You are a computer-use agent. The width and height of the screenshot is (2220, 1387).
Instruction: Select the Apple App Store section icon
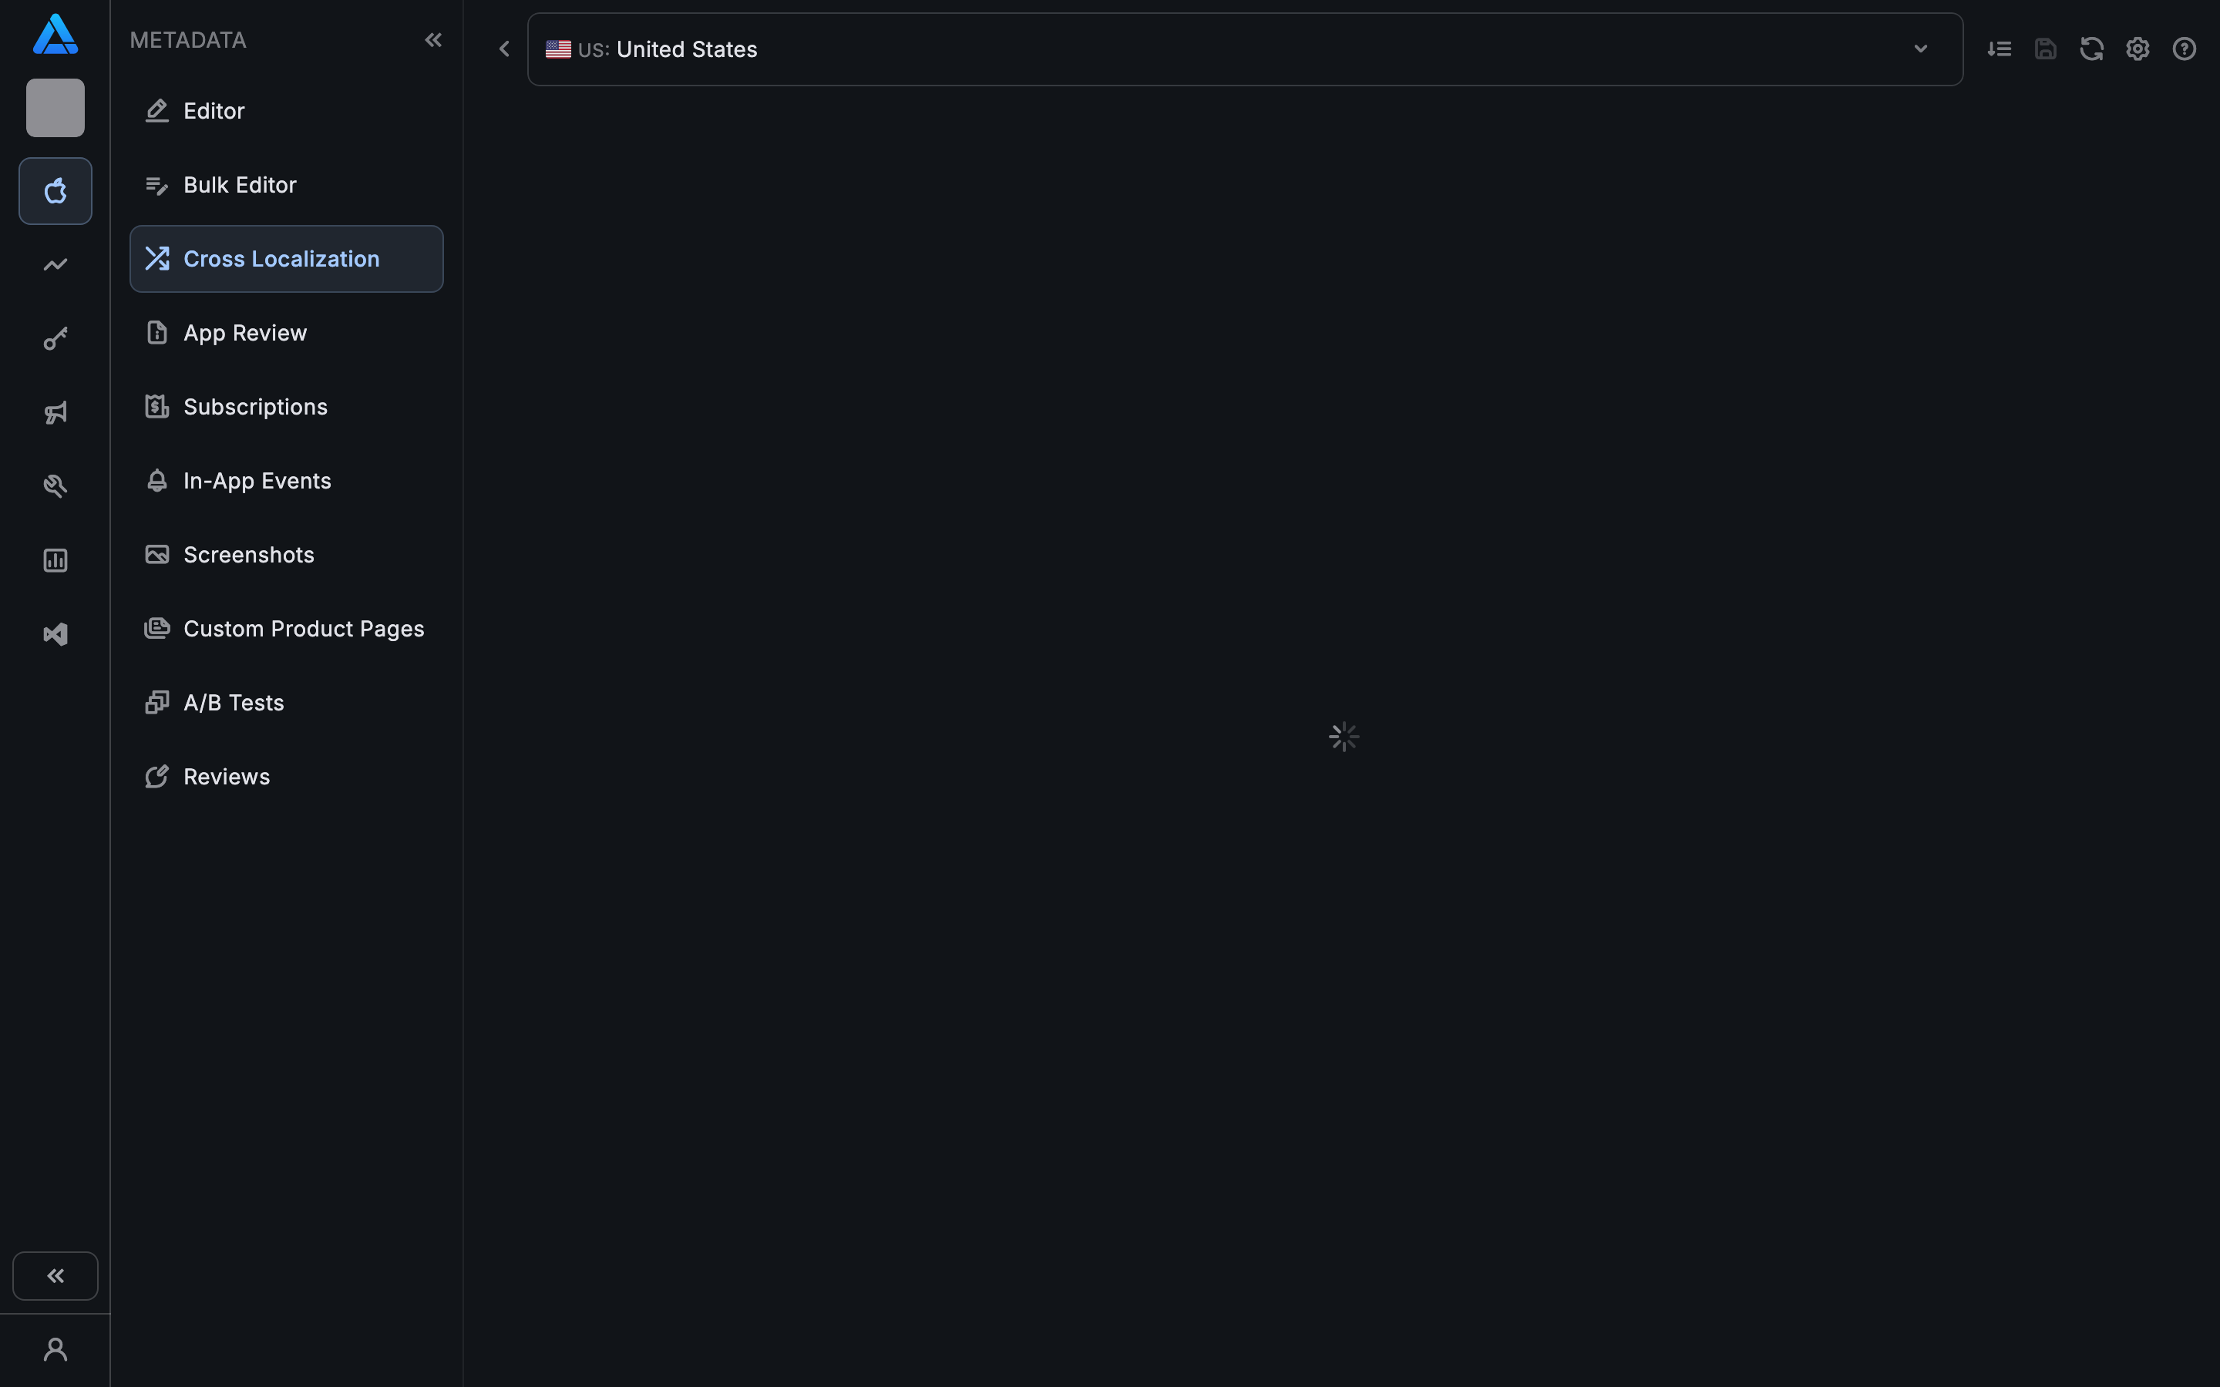point(55,191)
